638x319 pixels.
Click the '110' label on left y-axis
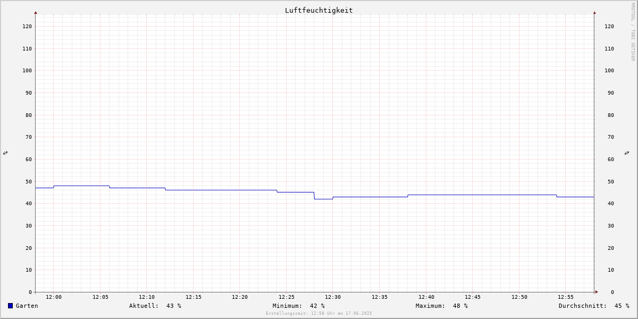click(x=27, y=48)
